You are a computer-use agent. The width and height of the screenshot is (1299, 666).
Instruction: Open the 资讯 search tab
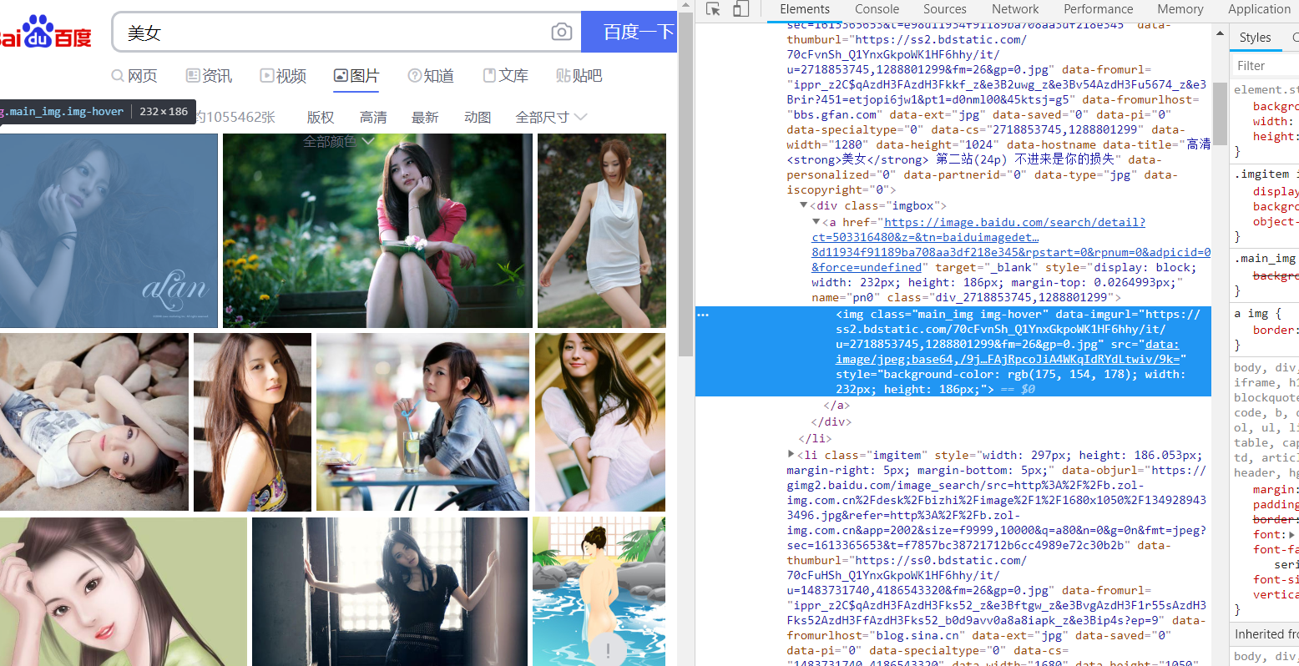pyautogui.click(x=209, y=76)
